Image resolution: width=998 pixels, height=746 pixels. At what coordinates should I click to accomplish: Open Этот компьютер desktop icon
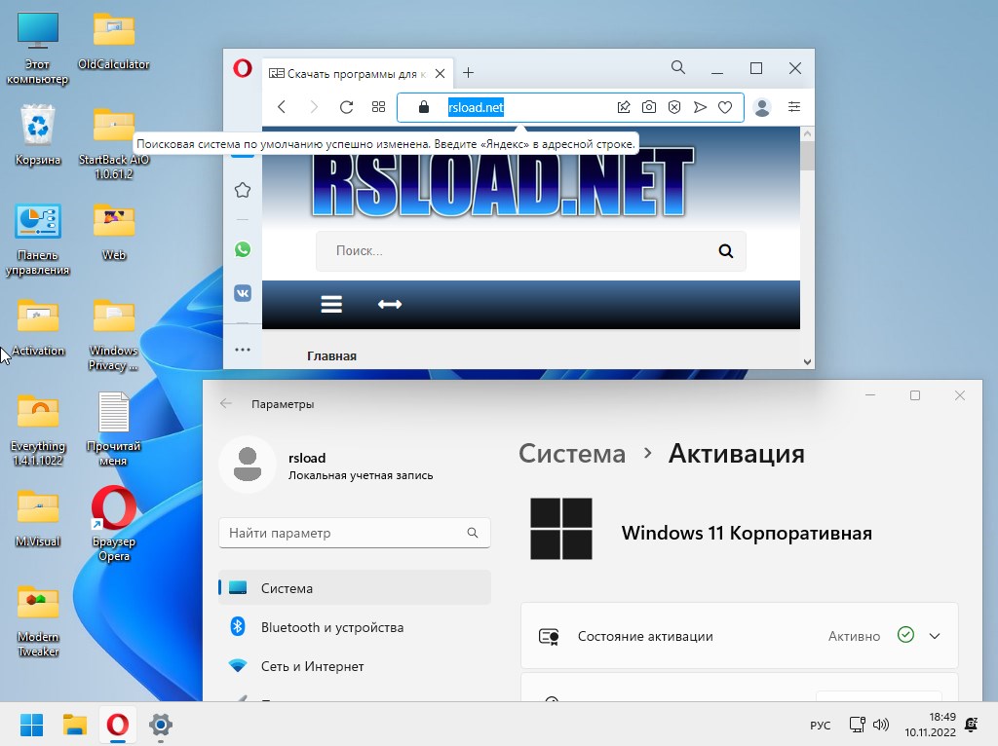38,49
